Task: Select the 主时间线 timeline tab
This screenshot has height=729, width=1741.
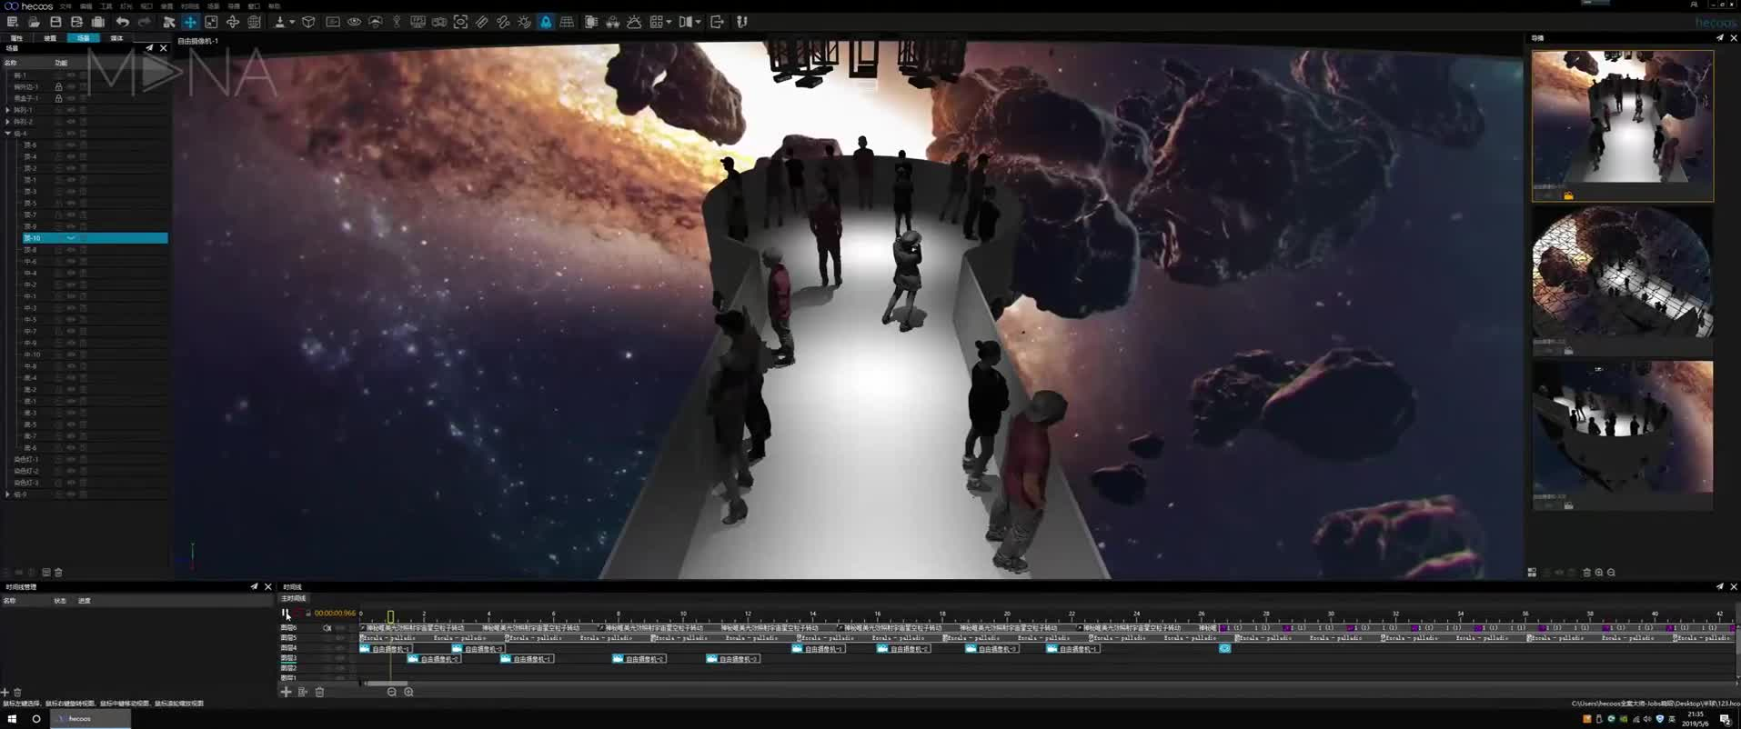Action: (x=294, y=598)
